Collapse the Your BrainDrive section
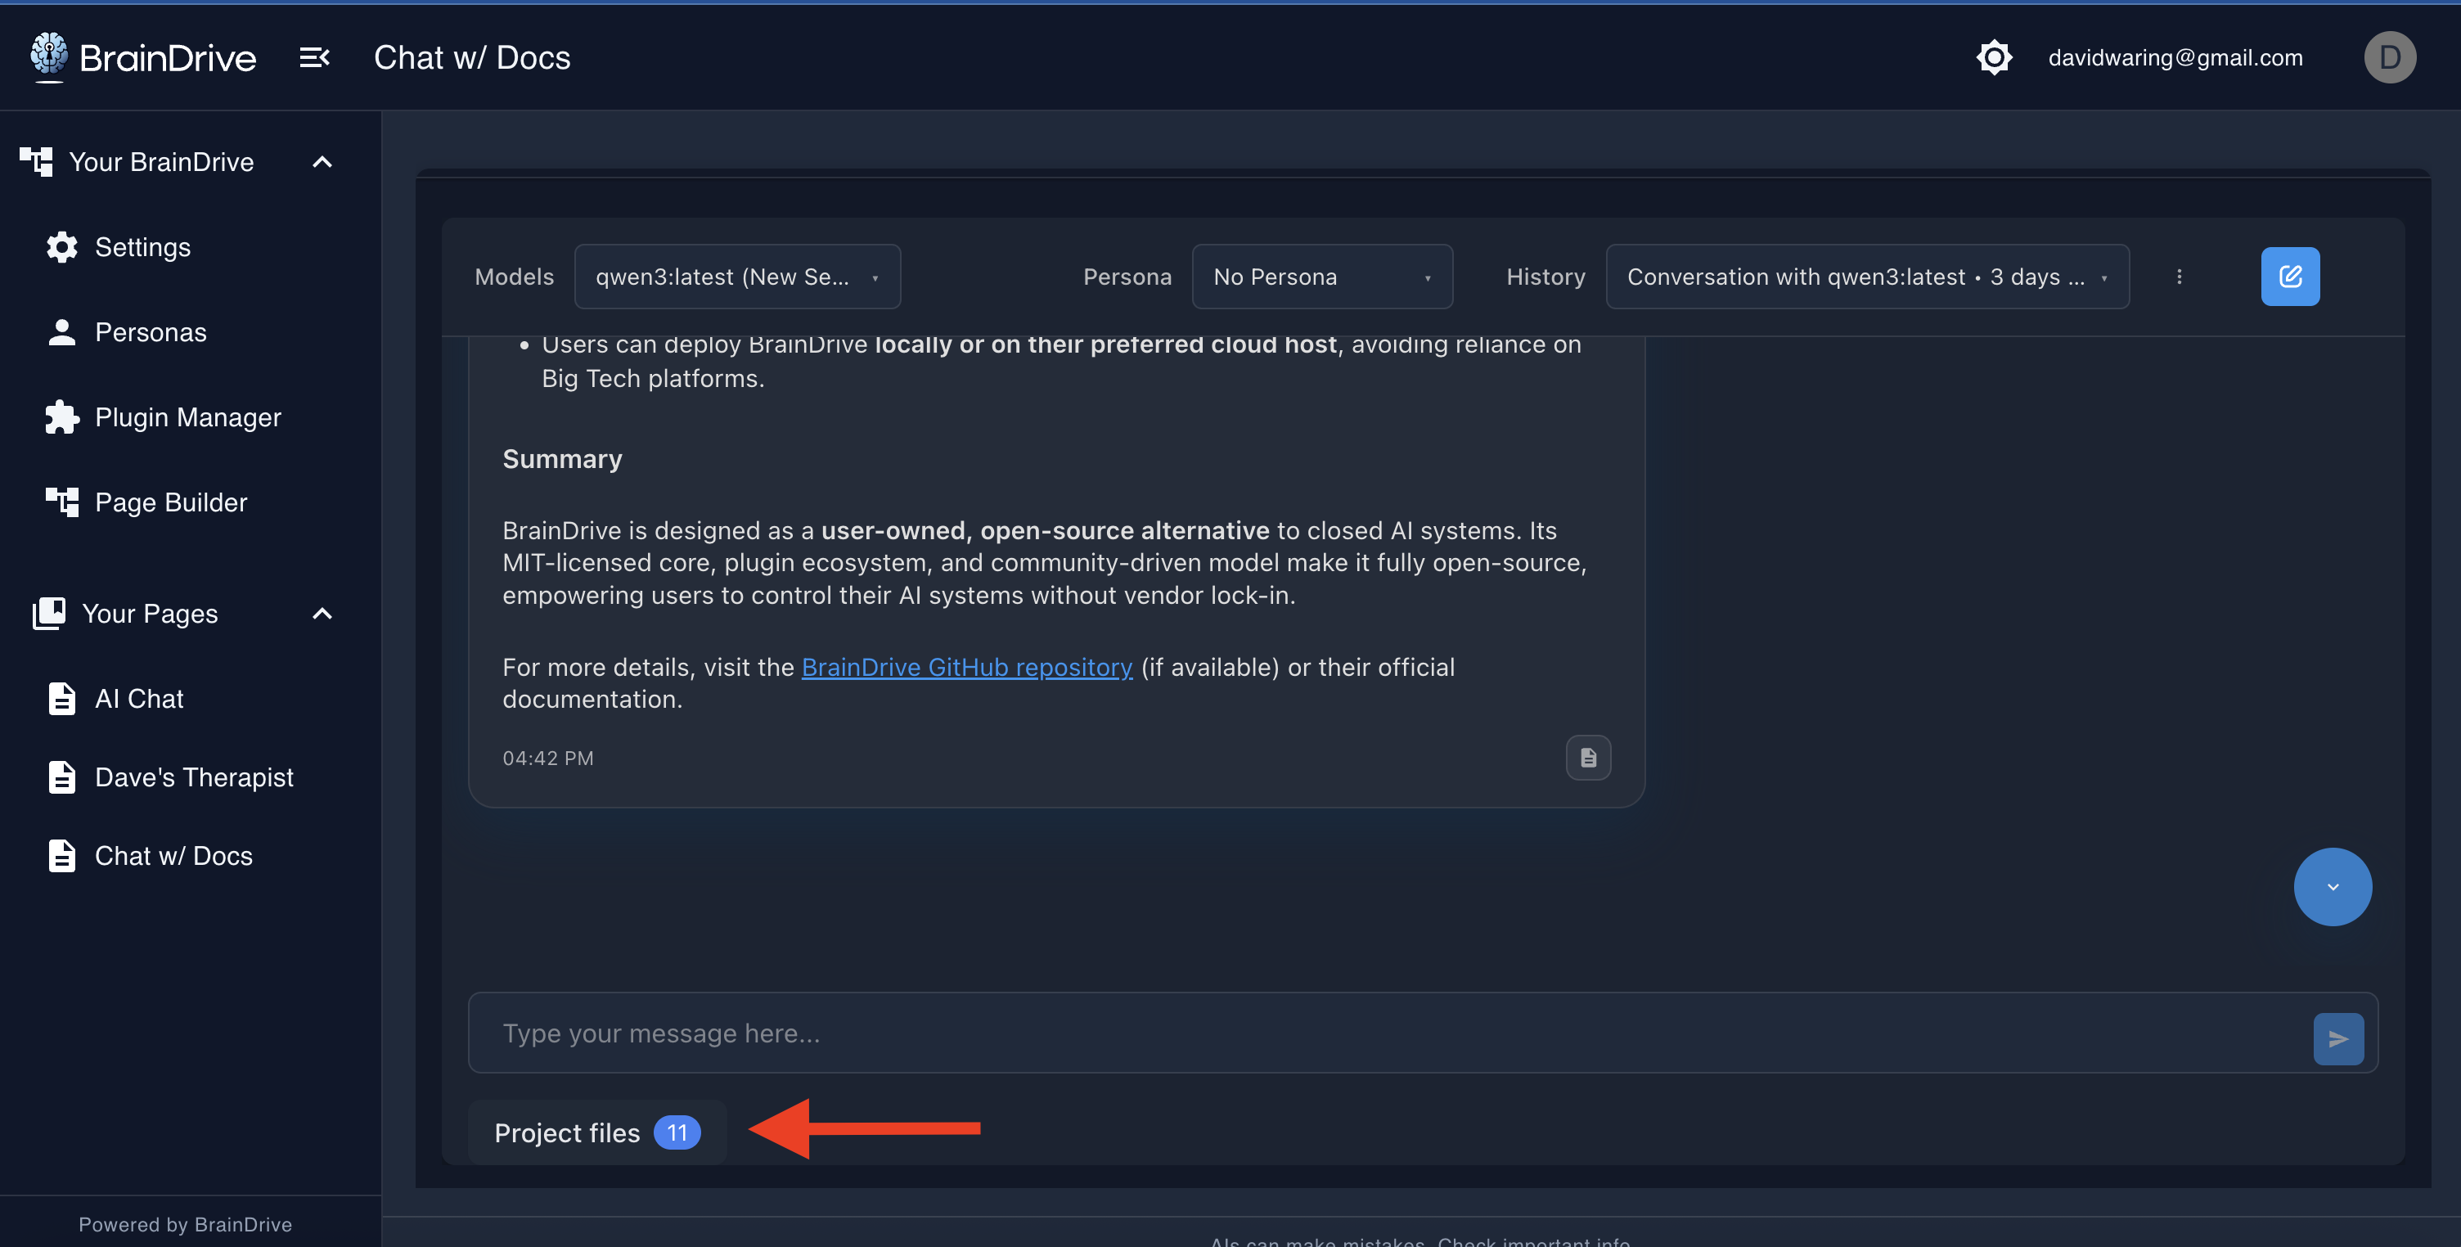Screen dimensions: 2461x1247 pos(322,163)
